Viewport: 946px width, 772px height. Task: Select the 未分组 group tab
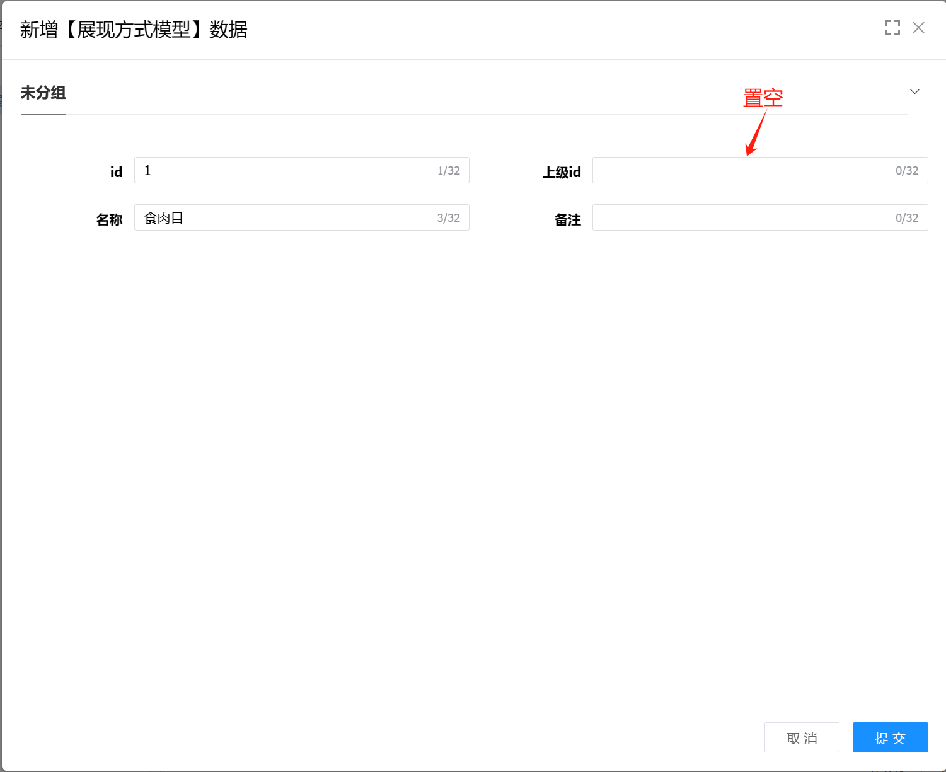click(43, 93)
